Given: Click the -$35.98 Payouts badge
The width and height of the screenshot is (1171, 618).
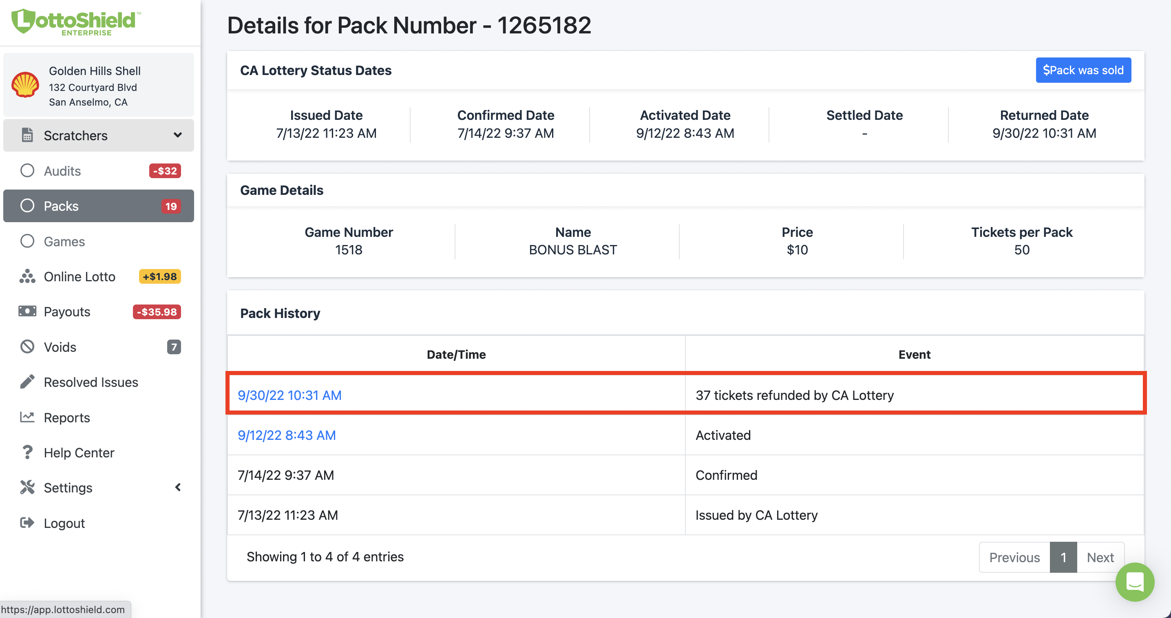Looking at the screenshot, I should click(157, 312).
